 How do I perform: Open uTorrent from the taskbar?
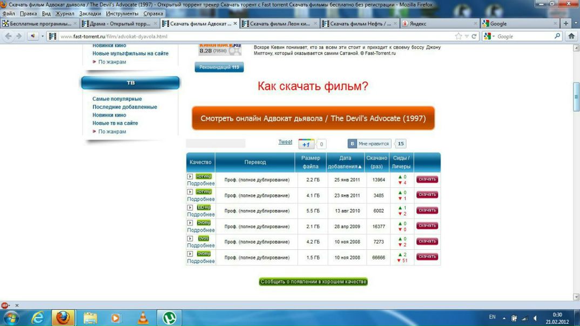[170, 317]
